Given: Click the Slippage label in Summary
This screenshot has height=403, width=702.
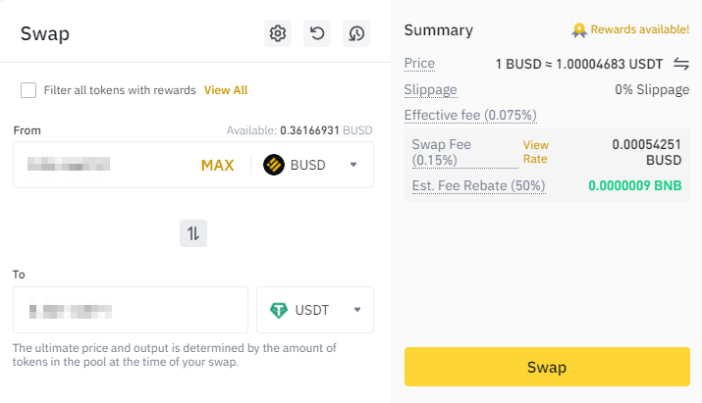Looking at the screenshot, I should click(x=430, y=89).
